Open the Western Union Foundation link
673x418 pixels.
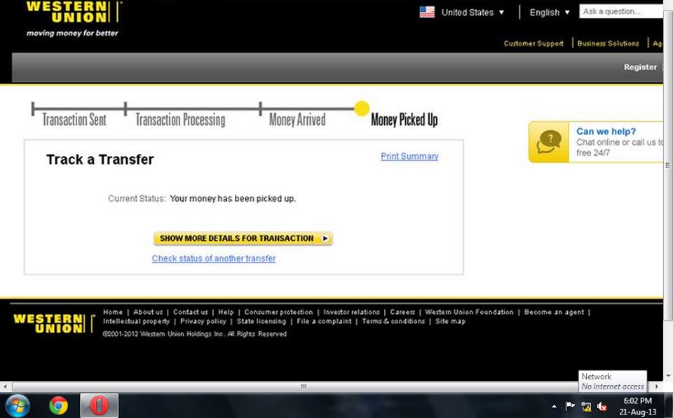[x=469, y=312]
